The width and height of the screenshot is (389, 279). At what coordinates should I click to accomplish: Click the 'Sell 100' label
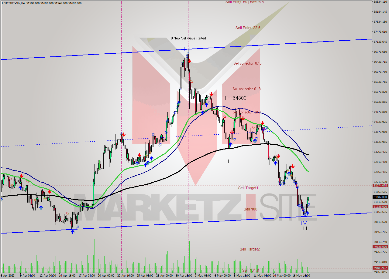[x=250, y=209]
